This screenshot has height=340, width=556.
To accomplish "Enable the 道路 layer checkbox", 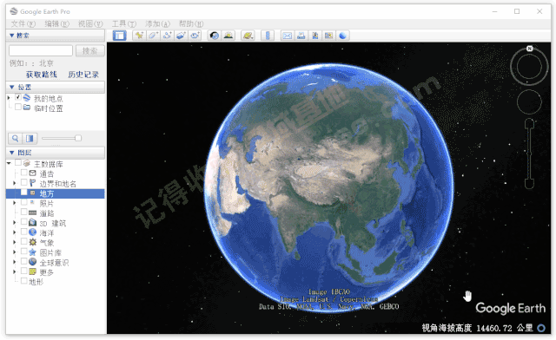I will pos(24,212).
